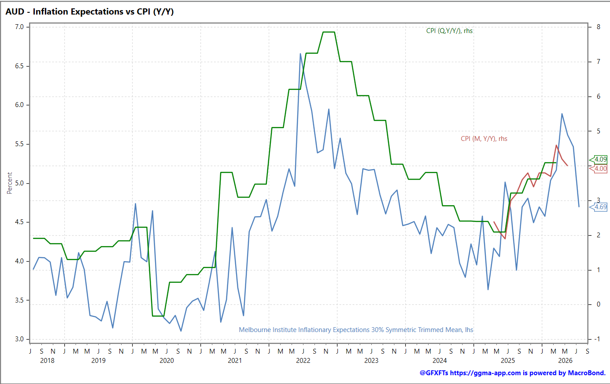
Task: Click the 8 tick on the right axis
Action: click(x=599, y=27)
